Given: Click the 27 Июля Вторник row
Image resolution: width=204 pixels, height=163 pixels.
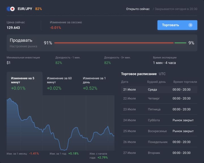Looking at the screenshot, I should (159, 153).
